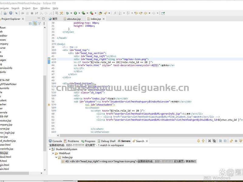Toggle code folding at line 43

pos(55,62)
